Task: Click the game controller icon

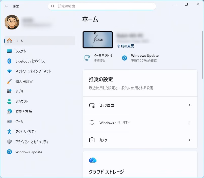Action: coord(9,122)
